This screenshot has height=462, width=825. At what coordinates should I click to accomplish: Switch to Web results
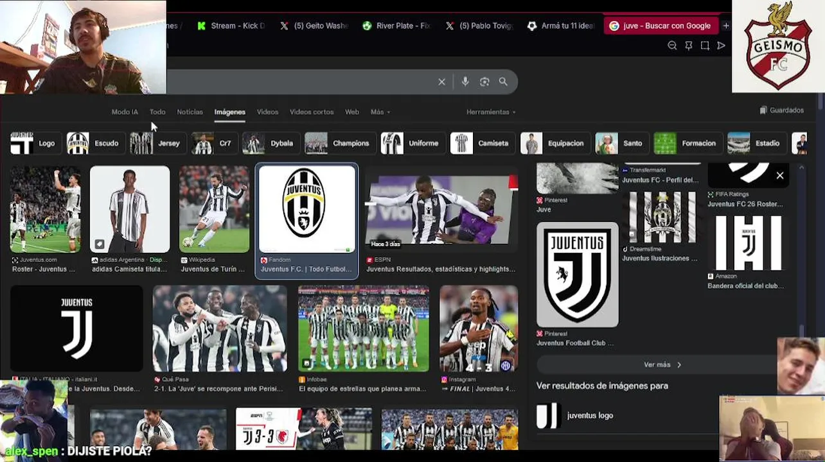352,112
